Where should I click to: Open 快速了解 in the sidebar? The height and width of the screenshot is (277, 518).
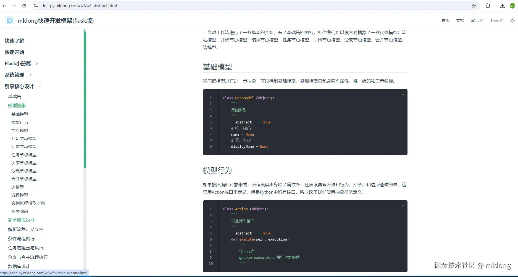[15, 41]
